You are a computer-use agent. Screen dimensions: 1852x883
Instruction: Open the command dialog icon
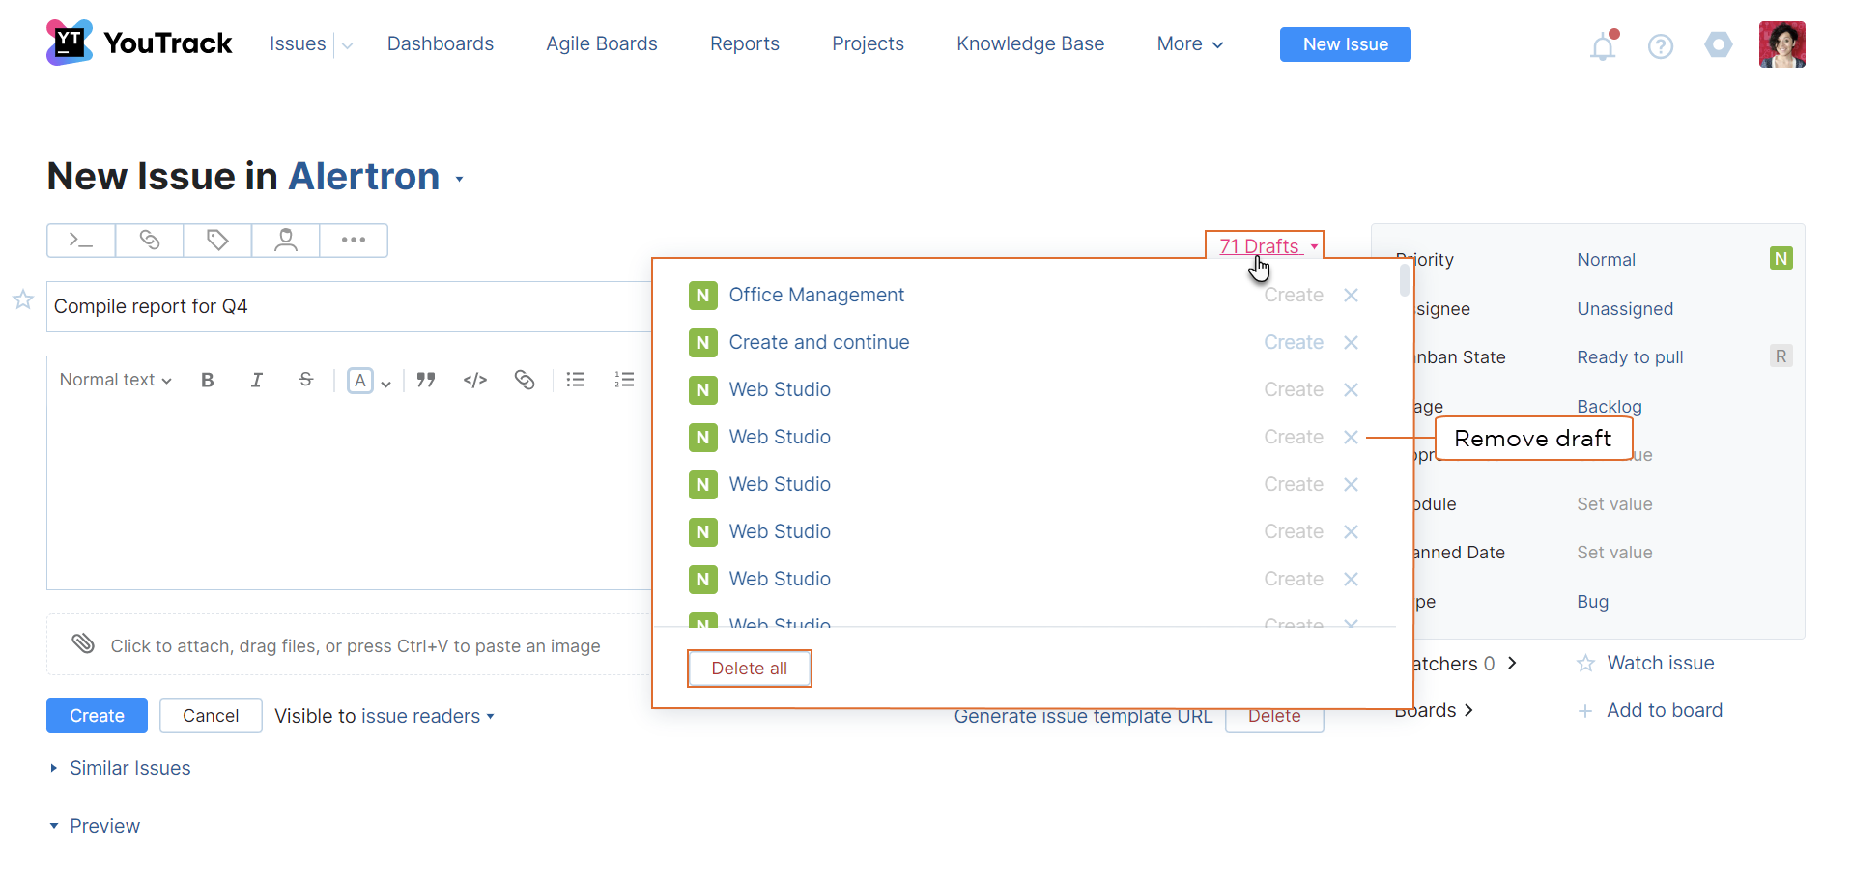point(81,241)
